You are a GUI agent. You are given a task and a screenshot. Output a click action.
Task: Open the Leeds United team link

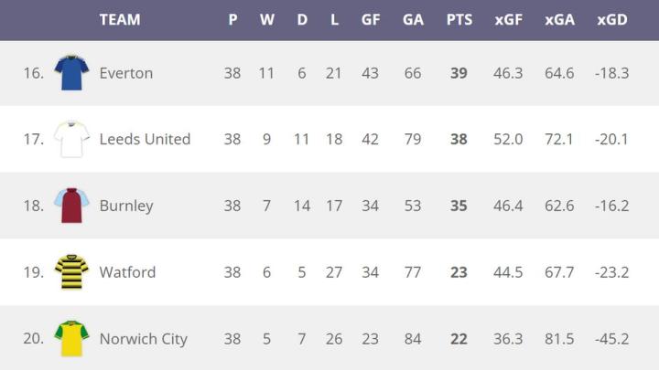pyautogui.click(x=145, y=140)
